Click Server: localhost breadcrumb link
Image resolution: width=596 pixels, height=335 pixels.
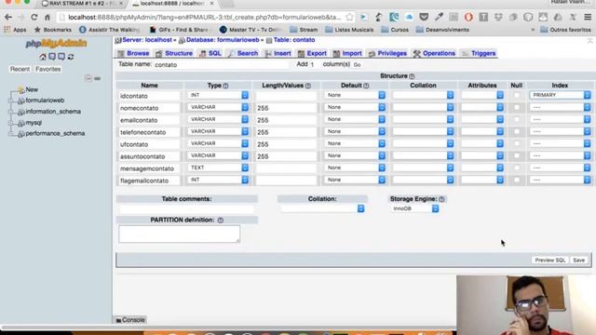[x=147, y=40]
